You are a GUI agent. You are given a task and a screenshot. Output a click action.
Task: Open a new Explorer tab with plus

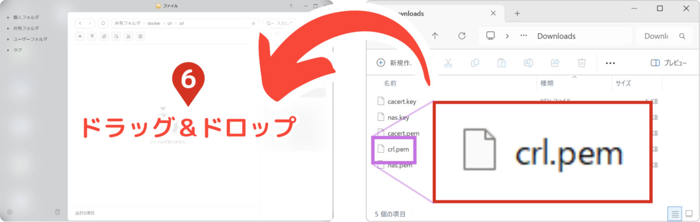click(517, 13)
